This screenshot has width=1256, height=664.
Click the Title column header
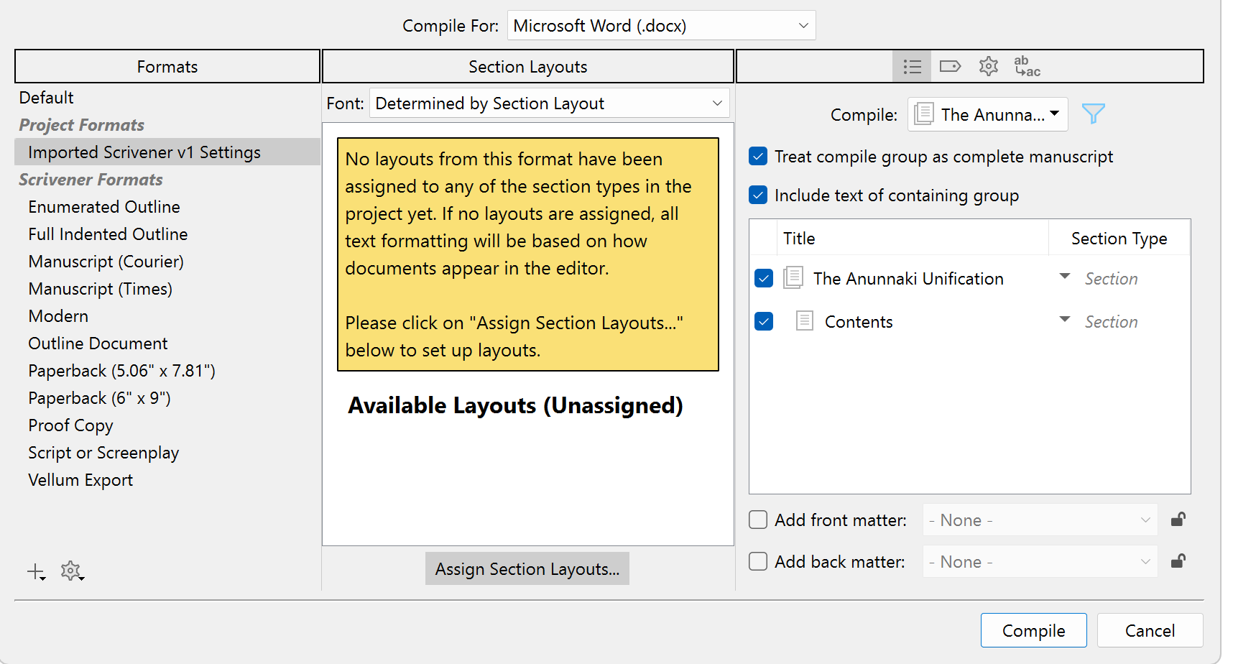point(913,239)
